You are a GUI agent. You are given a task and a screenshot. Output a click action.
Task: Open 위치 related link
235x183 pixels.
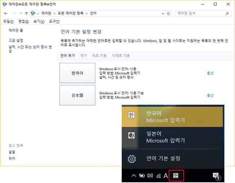tap(12, 158)
